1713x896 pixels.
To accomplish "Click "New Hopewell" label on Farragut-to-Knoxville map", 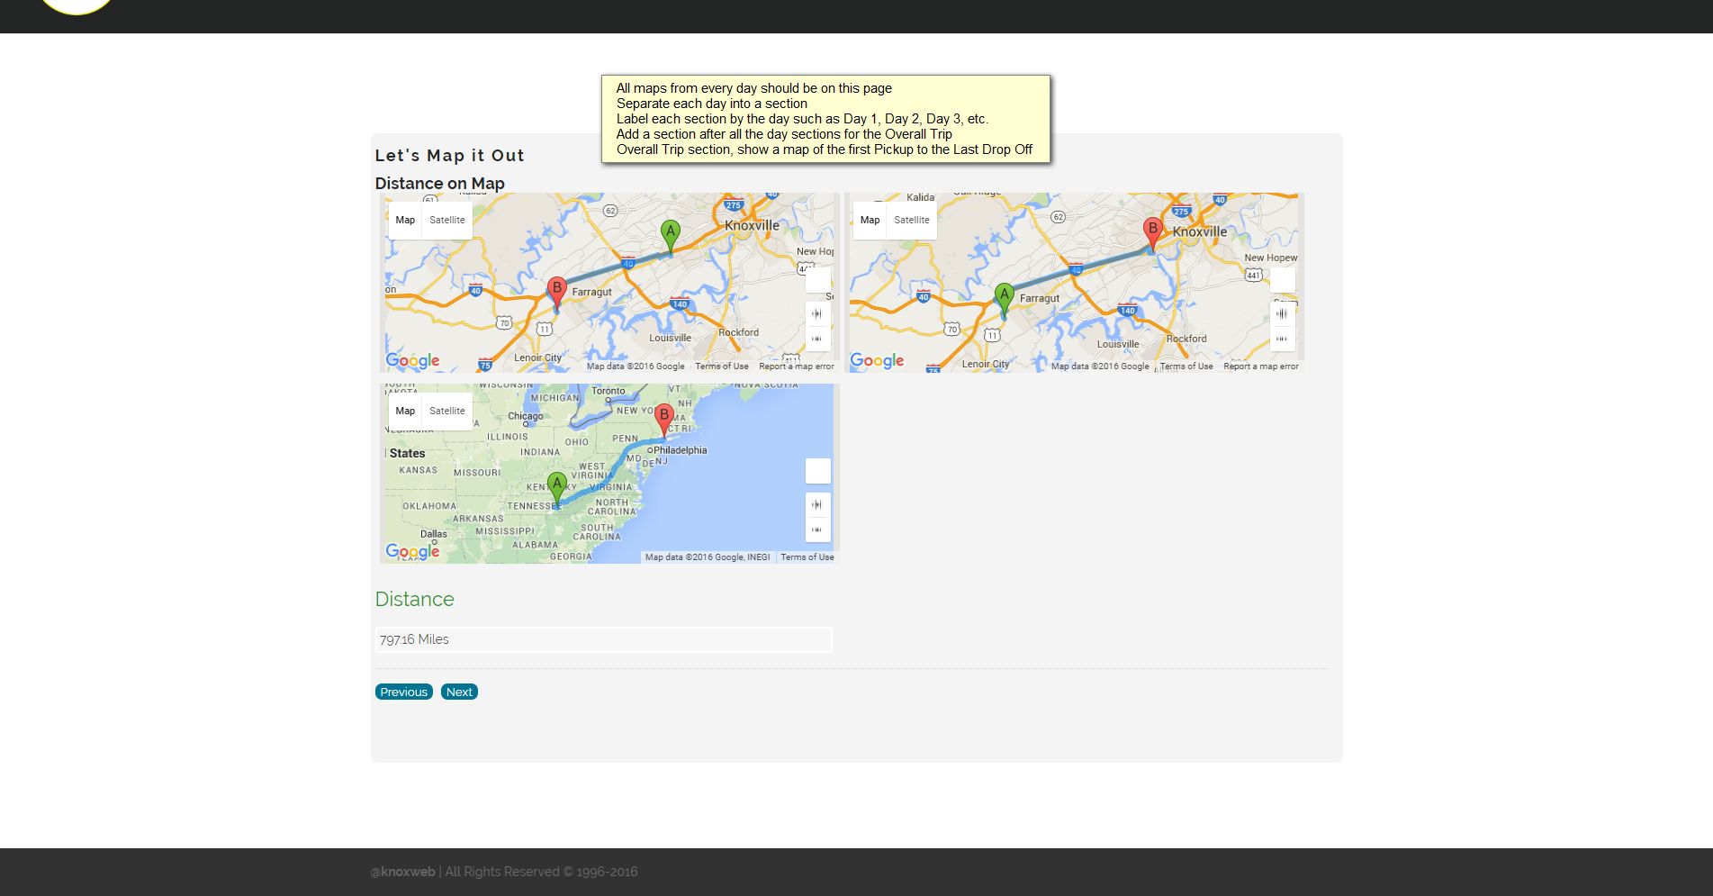I will (1271, 258).
